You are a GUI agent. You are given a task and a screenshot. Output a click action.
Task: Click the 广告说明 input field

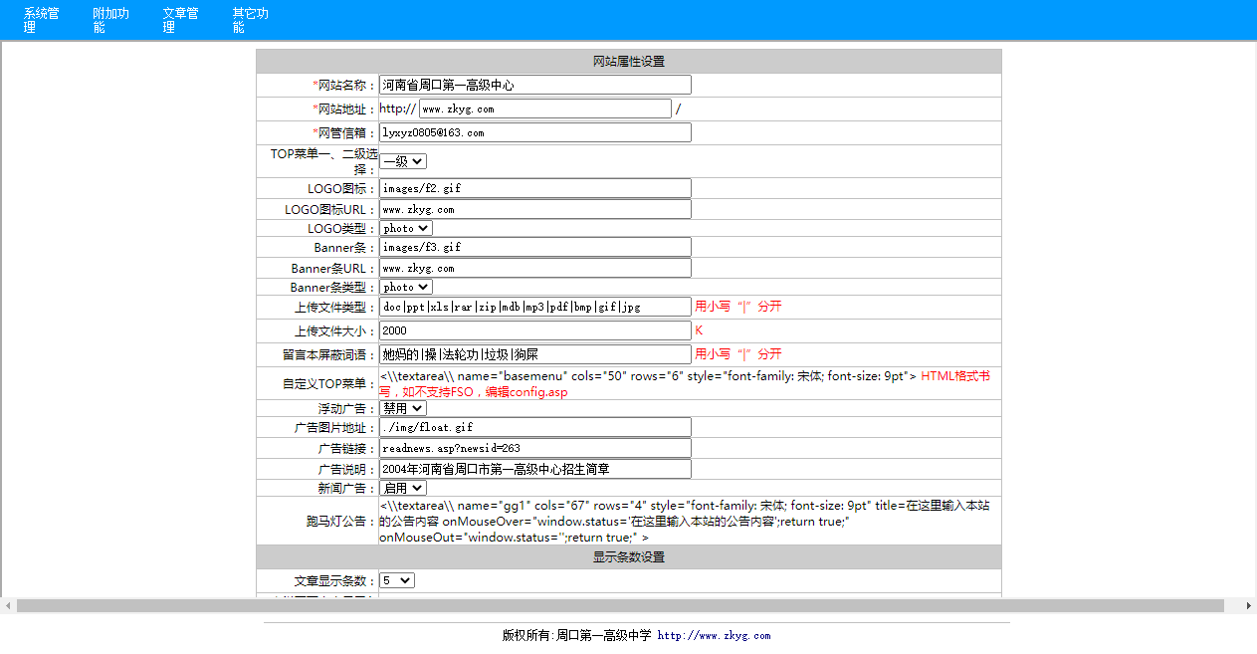tap(535, 469)
